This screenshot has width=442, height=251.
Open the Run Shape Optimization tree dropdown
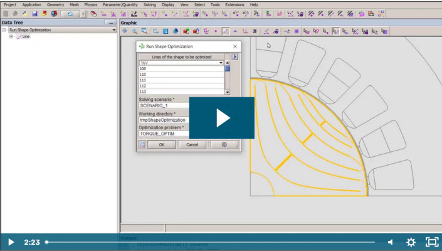pyautogui.click(x=113, y=30)
